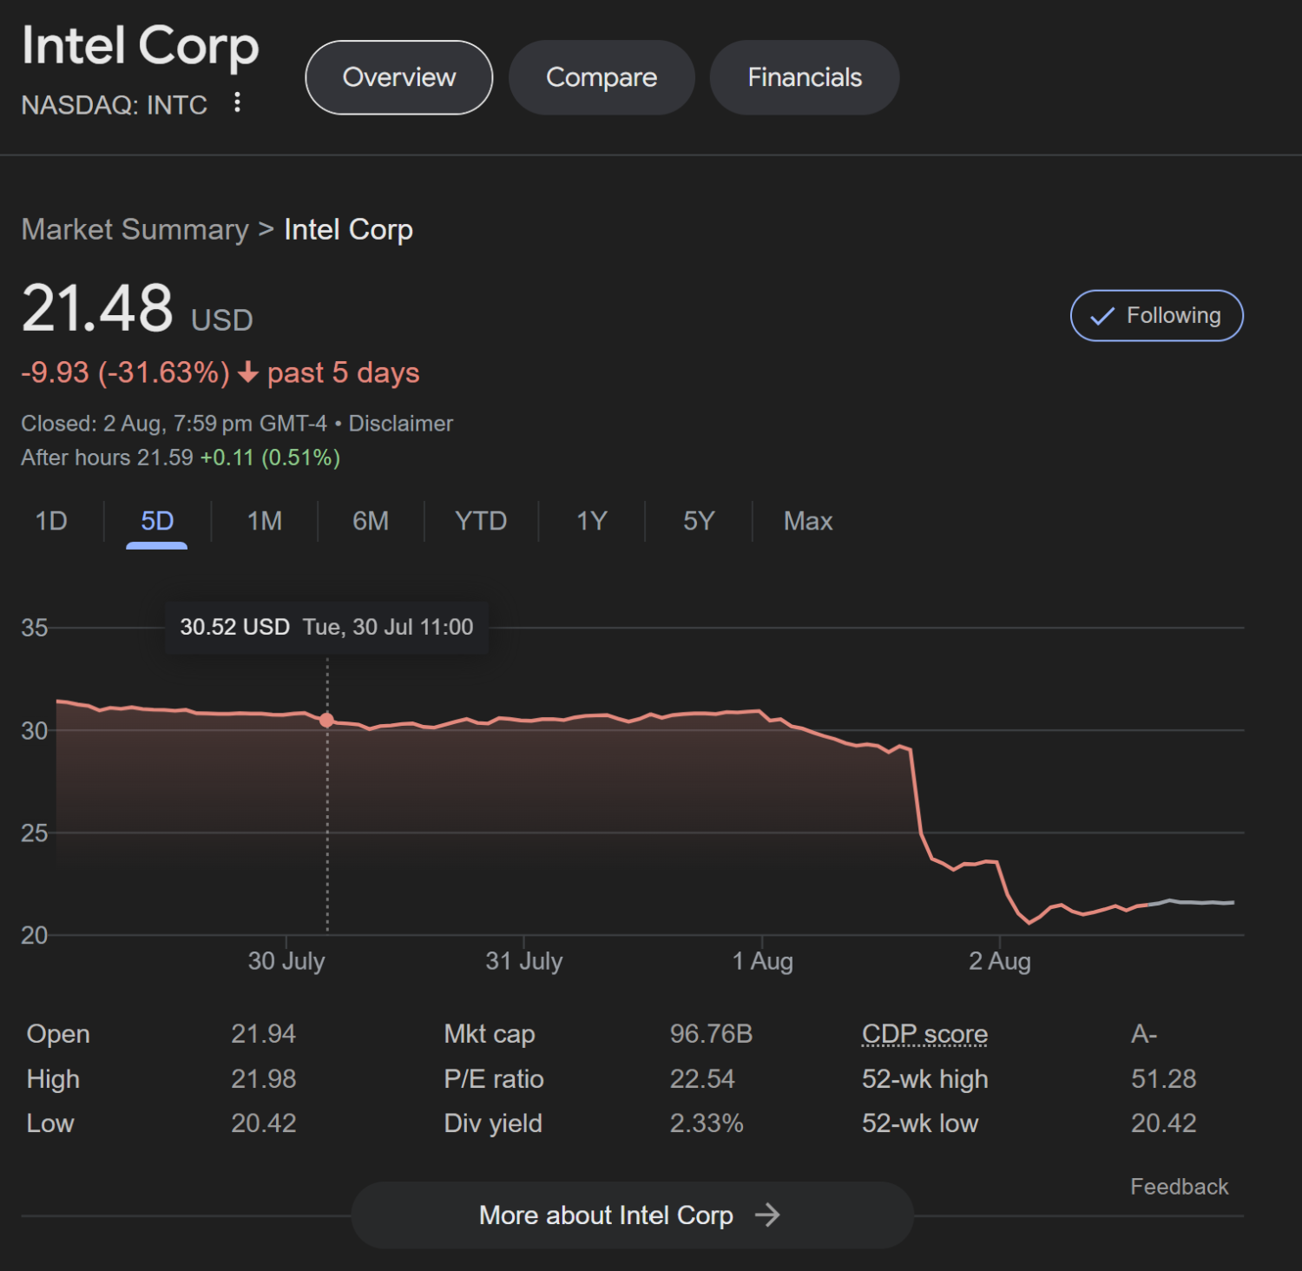
Task: Send Feedback about this panel
Action: click(x=1179, y=1187)
